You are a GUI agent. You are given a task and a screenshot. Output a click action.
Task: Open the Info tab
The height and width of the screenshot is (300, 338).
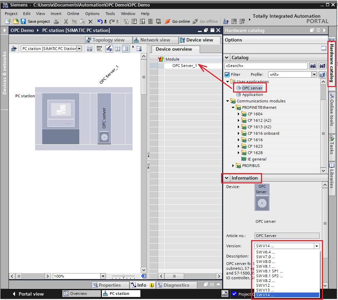click(142, 285)
